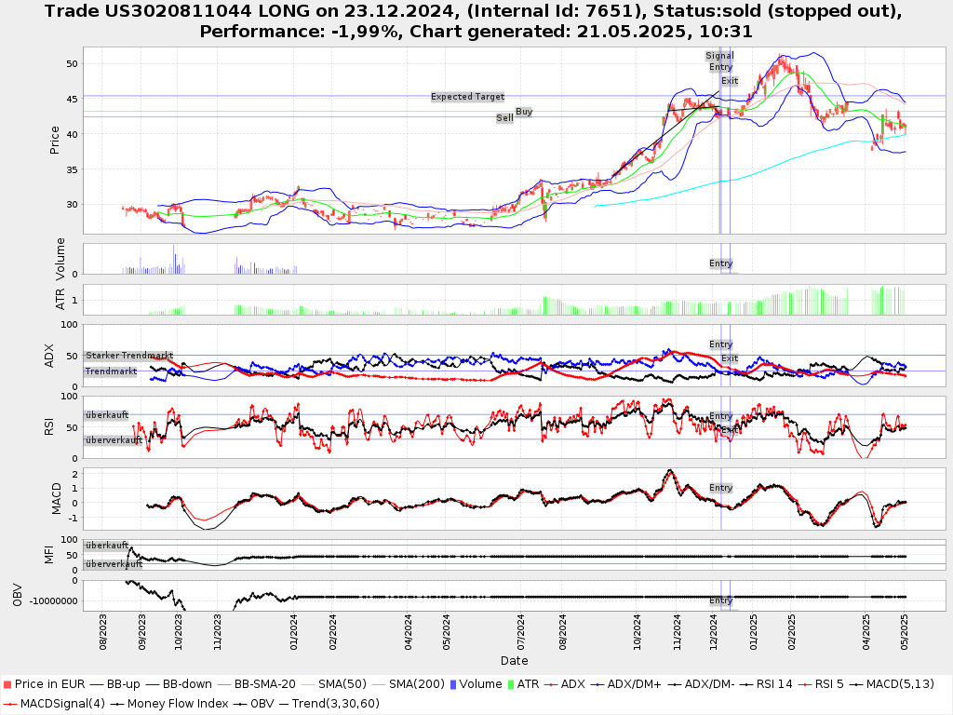Viewport: 953px width, 715px height.
Task: Click the blue Volume legend swatch
Action: click(452, 684)
